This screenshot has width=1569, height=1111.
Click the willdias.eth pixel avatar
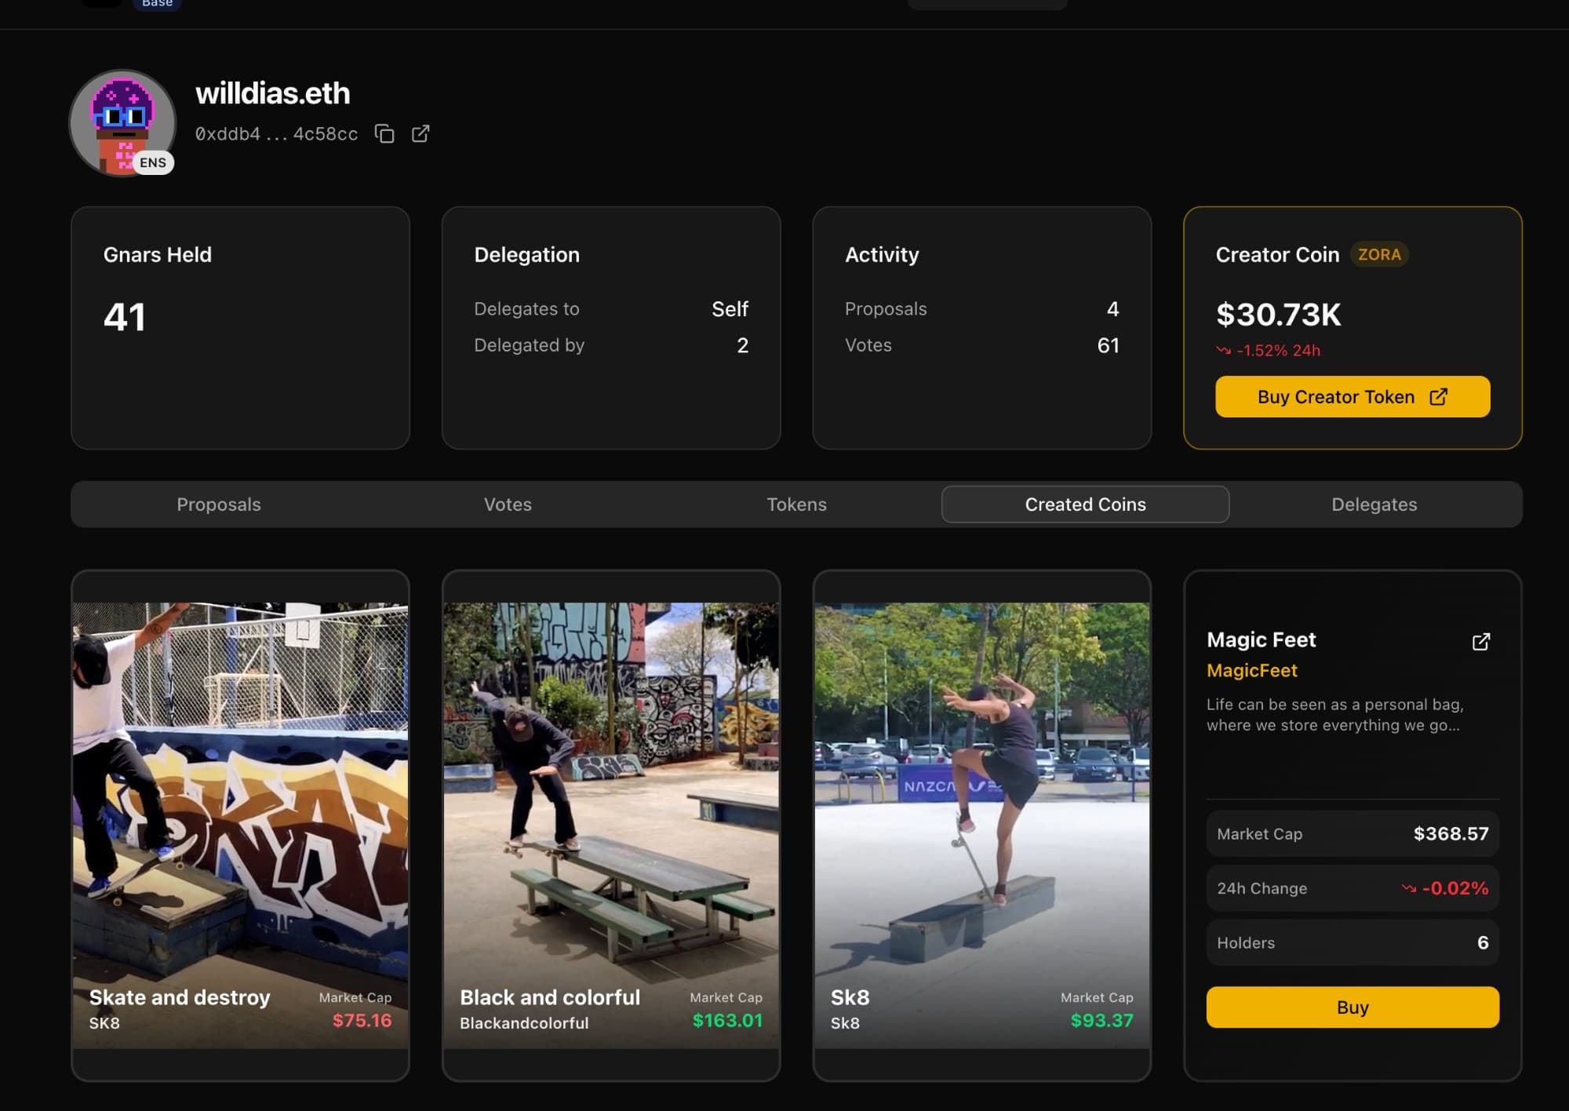pyautogui.click(x=122, y=118)
